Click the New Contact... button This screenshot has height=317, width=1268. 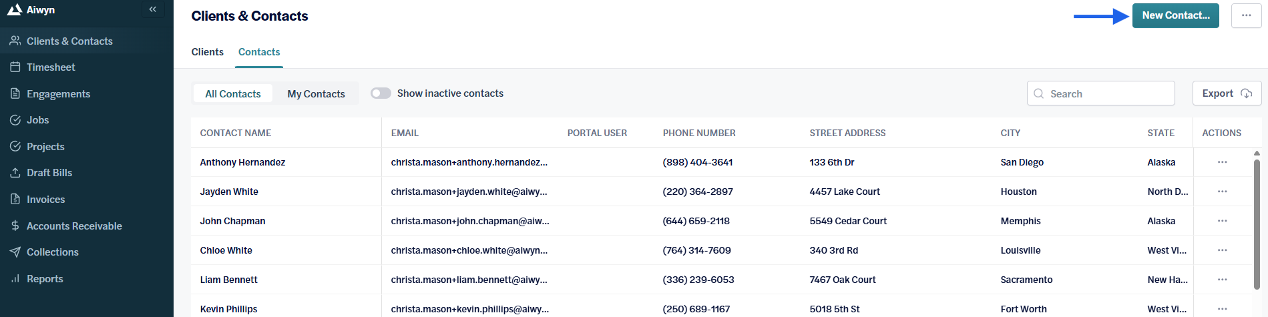pos(1175,15)
